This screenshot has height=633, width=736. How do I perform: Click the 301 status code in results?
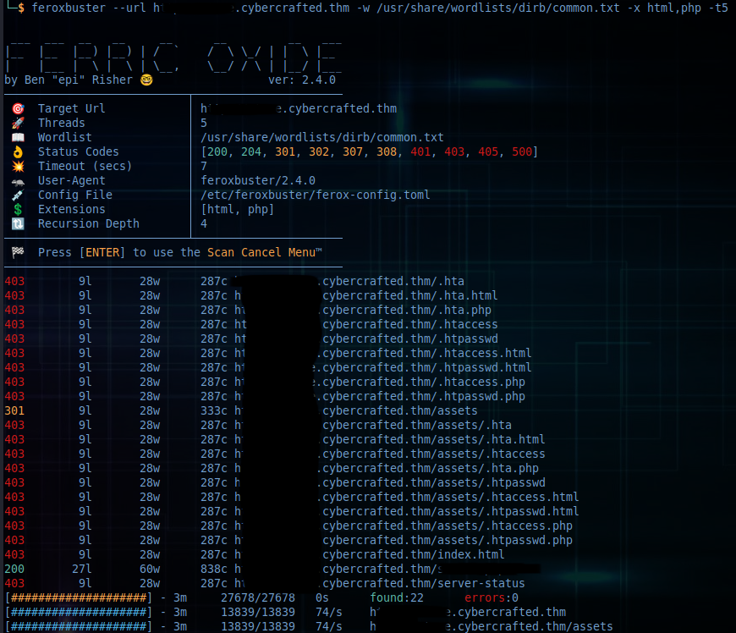coord(14,411)
